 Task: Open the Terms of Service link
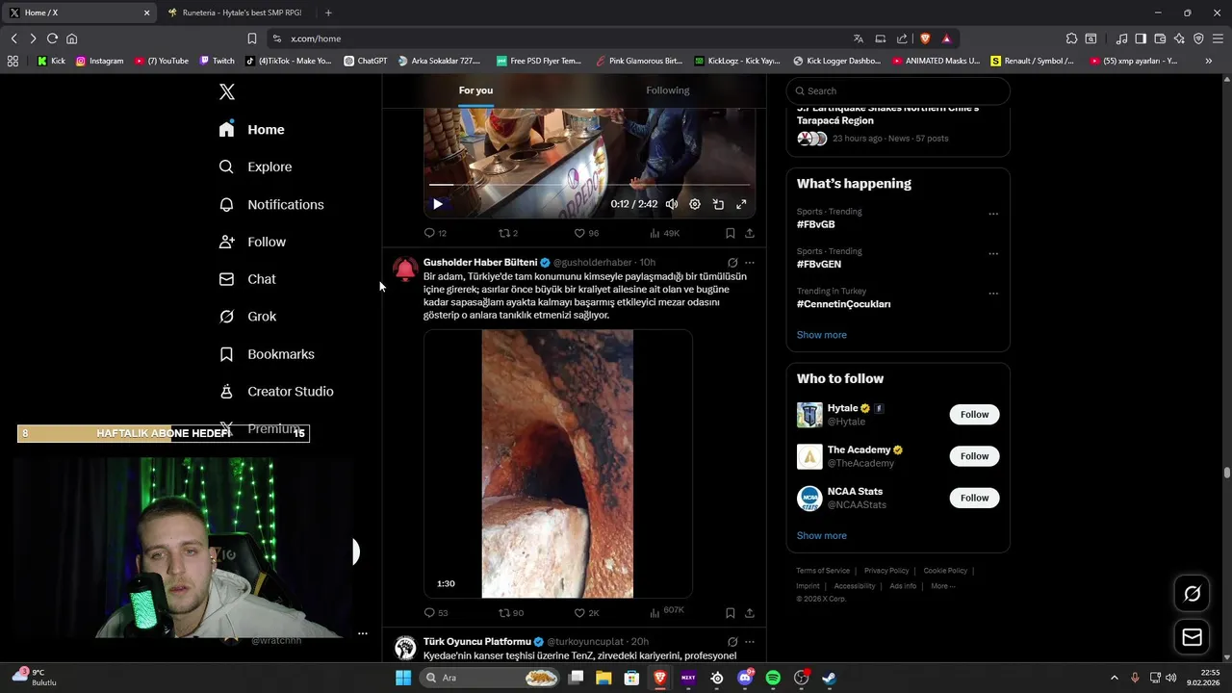(823, 571)
